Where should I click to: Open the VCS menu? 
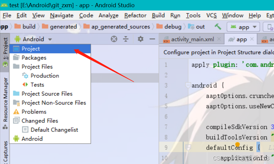tap(212, 16)
